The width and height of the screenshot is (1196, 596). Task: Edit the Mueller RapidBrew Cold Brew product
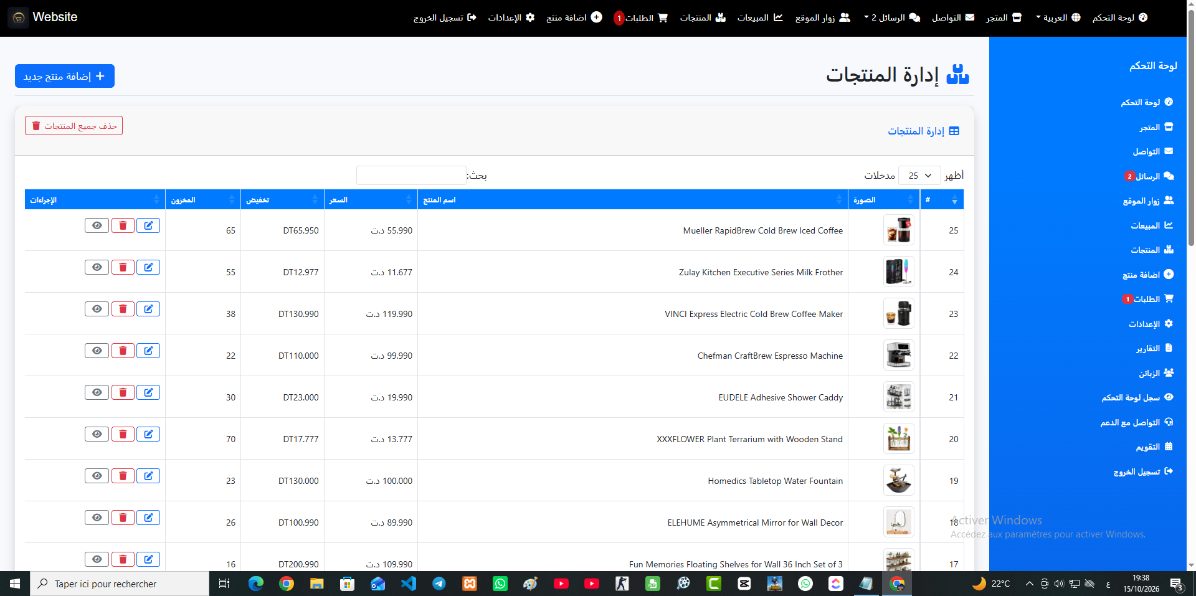coord(148,225)
